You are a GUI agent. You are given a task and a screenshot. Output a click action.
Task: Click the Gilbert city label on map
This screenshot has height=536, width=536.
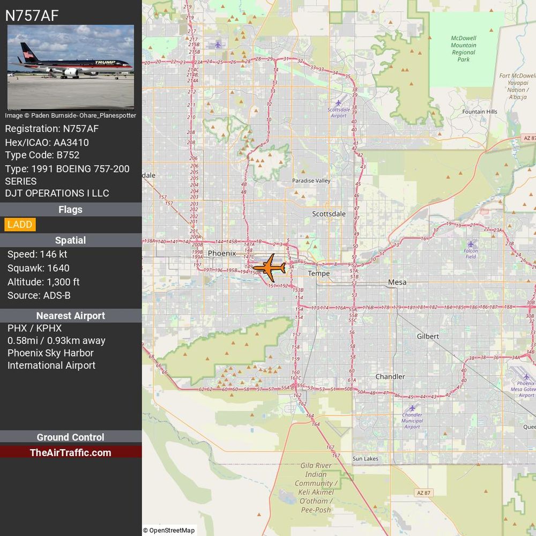(428, 337)
